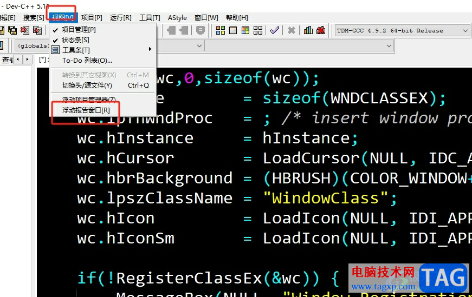
Task: Open the 项目[P] menu
Action: [x=92, y=18]
